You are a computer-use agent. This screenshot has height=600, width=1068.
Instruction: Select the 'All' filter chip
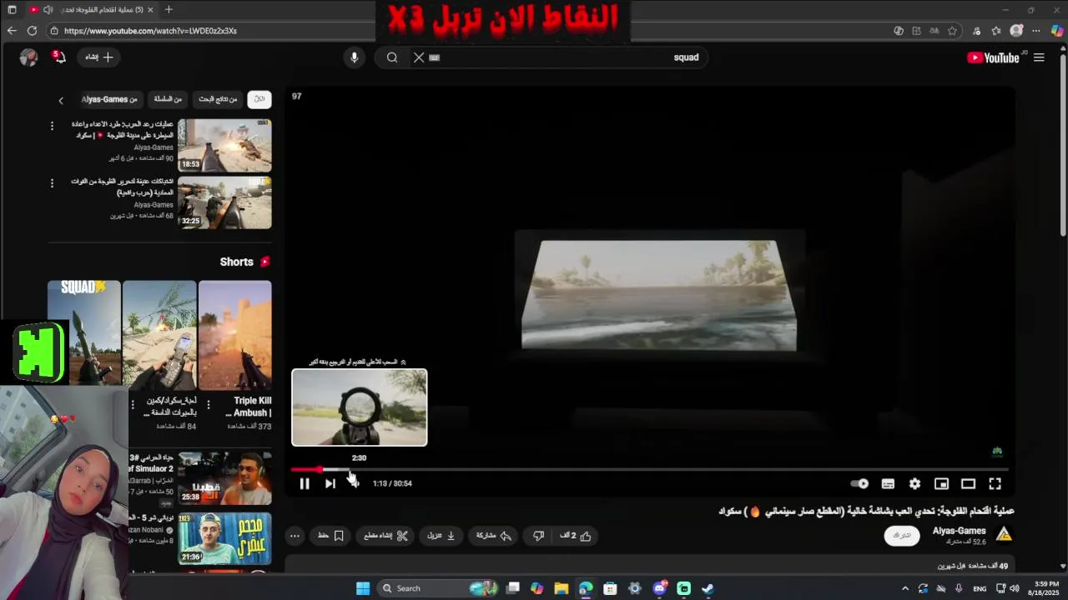[x=259, y=99]
